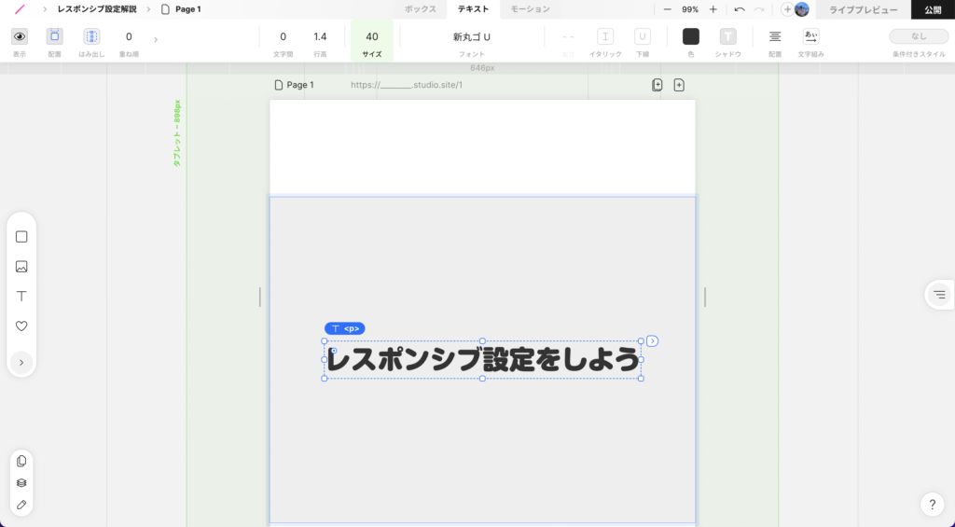Image resolution: width=955 pixels, height=527 pixels.
Task: Open the text 色 color swatch
Action: pyautogui.click(x=691, y=36)
